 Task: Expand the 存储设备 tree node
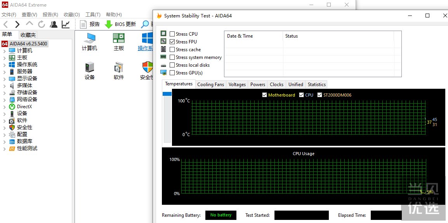coord(4,93)
